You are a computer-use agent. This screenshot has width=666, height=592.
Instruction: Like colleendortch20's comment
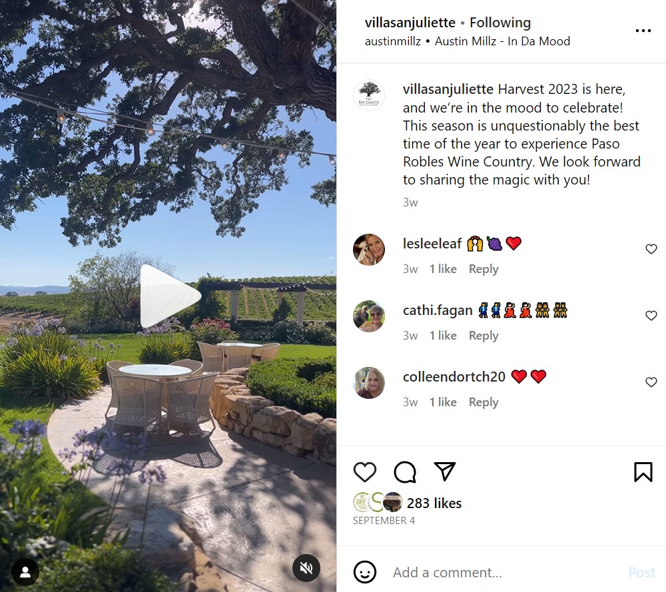(651, 382)
